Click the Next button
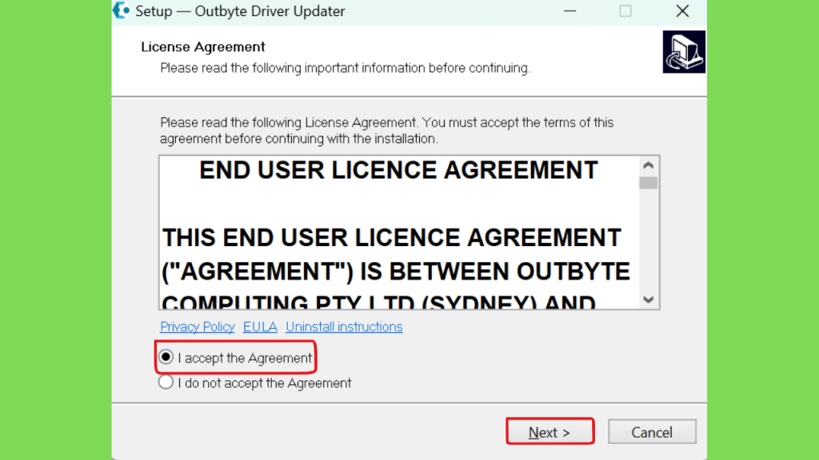819x460 pixels. 549,432
